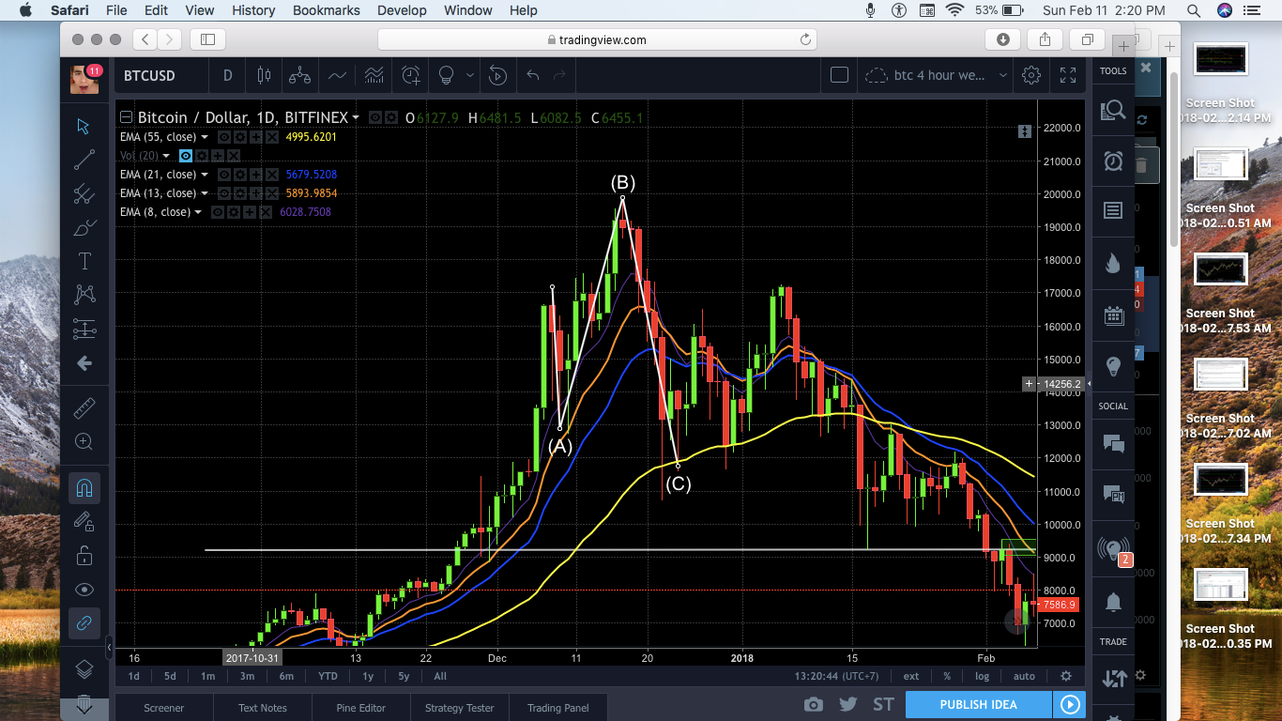Toggle the drawings sync link icon
Viewport: 1282px width, 721px height.
[x=84, y=622]
